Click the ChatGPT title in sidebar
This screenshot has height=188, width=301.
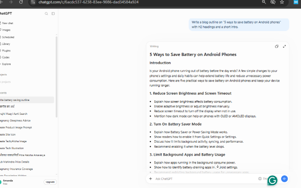pyautogui.click(x=6, y=13)
